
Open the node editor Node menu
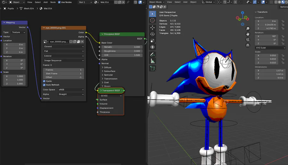tap(53, 2)
